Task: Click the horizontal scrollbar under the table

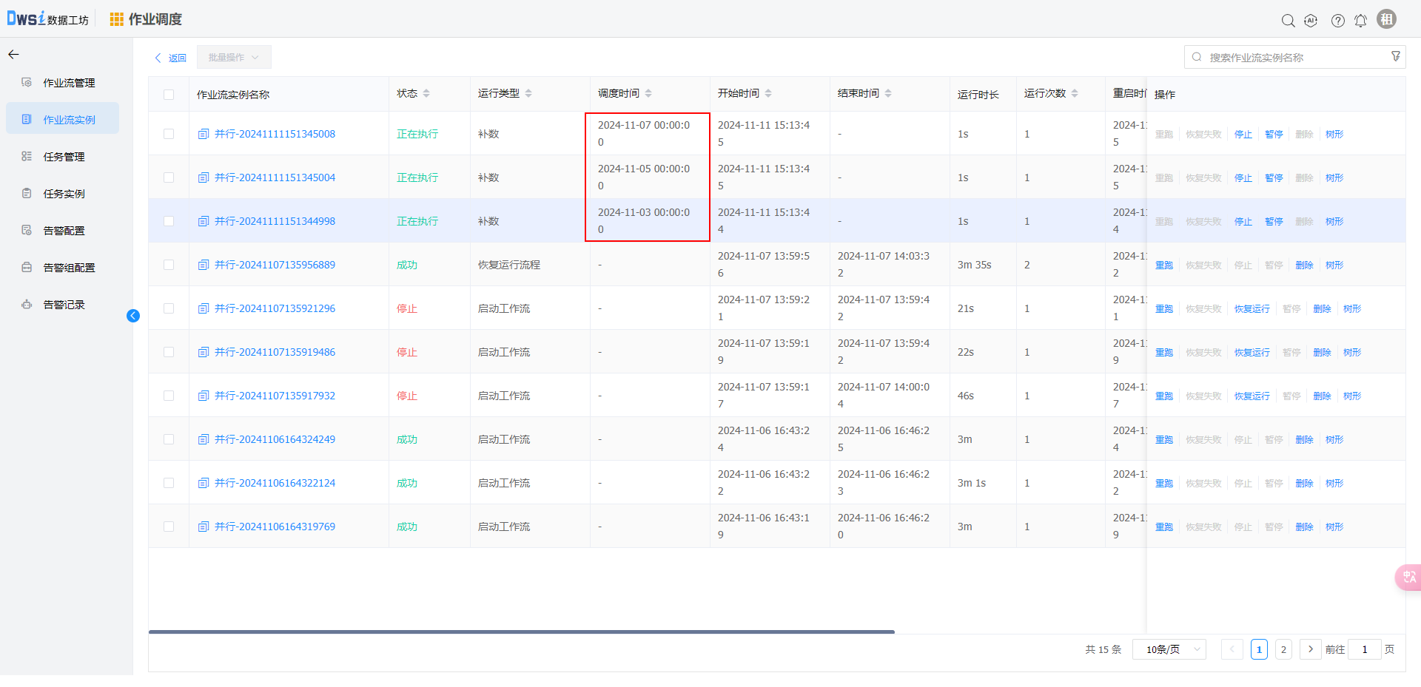Action: 521,632
